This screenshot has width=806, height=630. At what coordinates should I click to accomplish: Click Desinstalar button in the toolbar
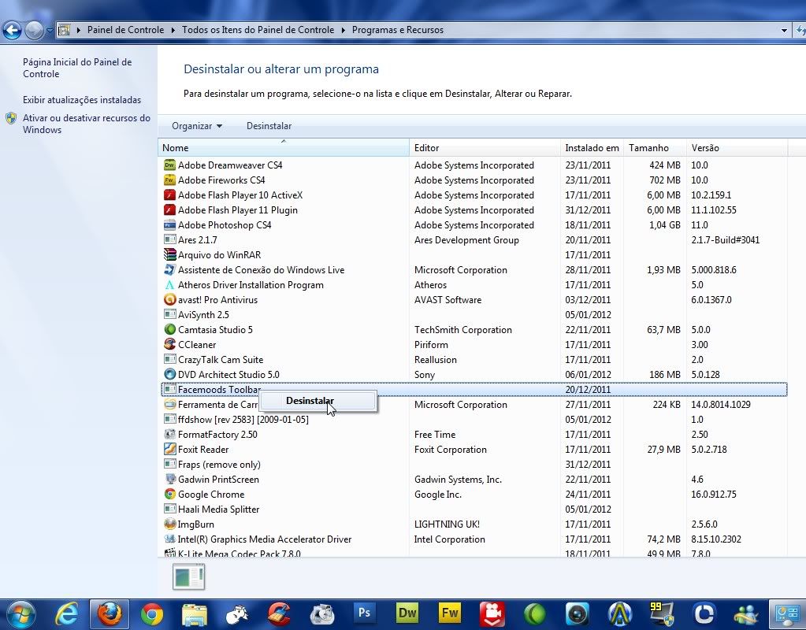(x=269, y=126)
